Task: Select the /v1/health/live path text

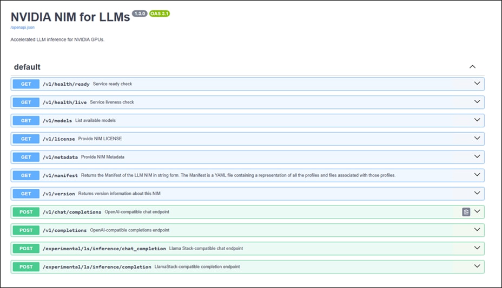Action: pyautogui.click(x=65, y=102)
